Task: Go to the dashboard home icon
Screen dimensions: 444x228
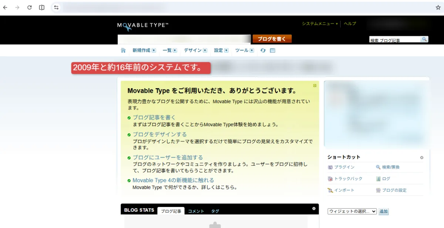Action: tap(123, 50)
